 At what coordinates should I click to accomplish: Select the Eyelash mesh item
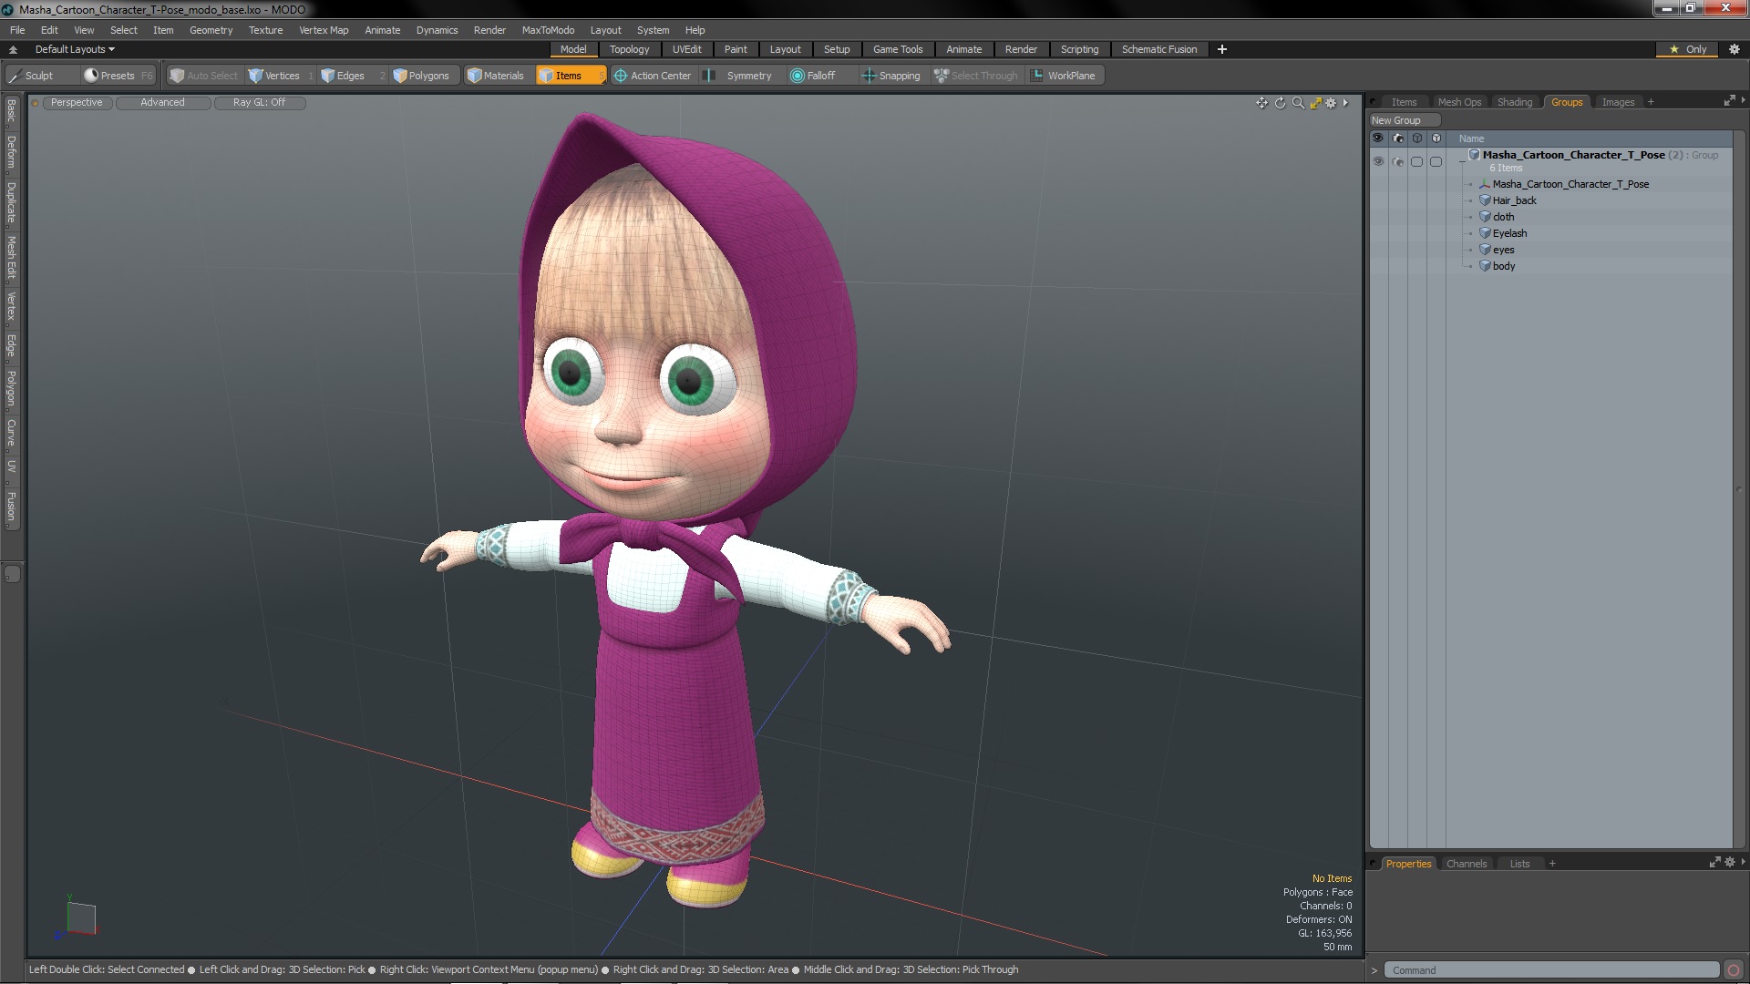(x=1509, y=233)
